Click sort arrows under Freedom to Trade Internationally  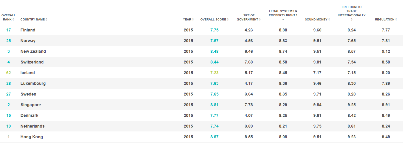click(352, 20)
